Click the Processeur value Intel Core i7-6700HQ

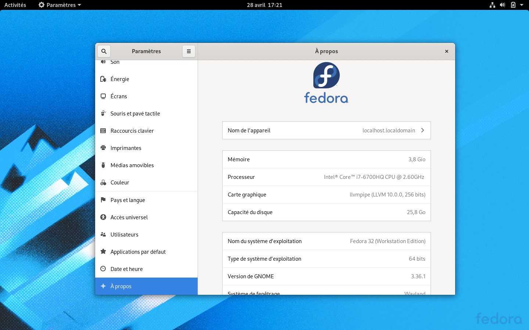[x=374, y=177]
